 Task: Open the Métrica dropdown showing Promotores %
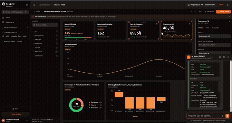tap(214, 53)
